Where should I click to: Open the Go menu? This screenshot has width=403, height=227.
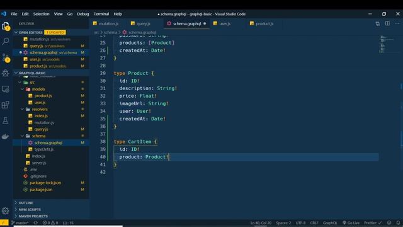(70, 14)
